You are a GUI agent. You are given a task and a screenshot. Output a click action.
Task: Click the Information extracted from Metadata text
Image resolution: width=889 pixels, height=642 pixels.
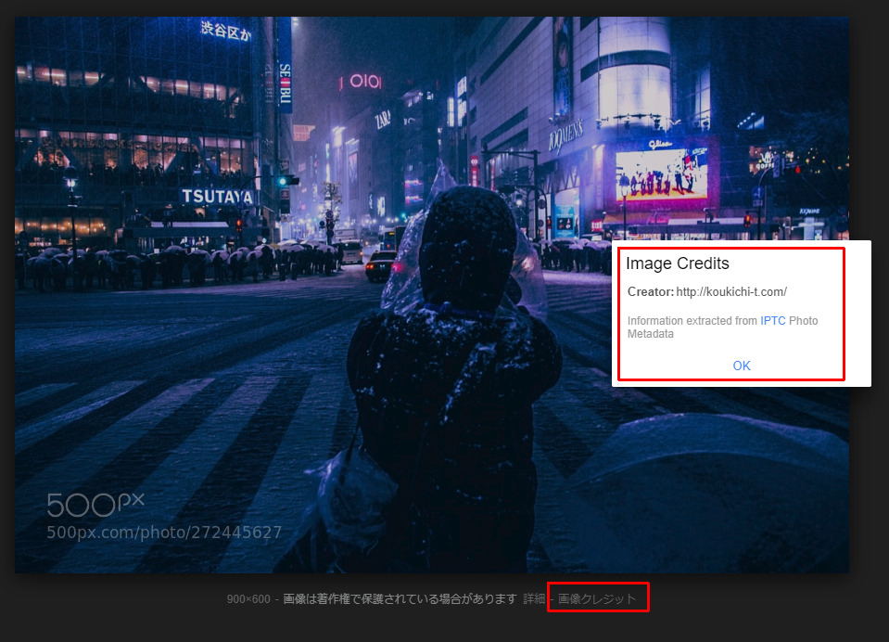(721, 327)
